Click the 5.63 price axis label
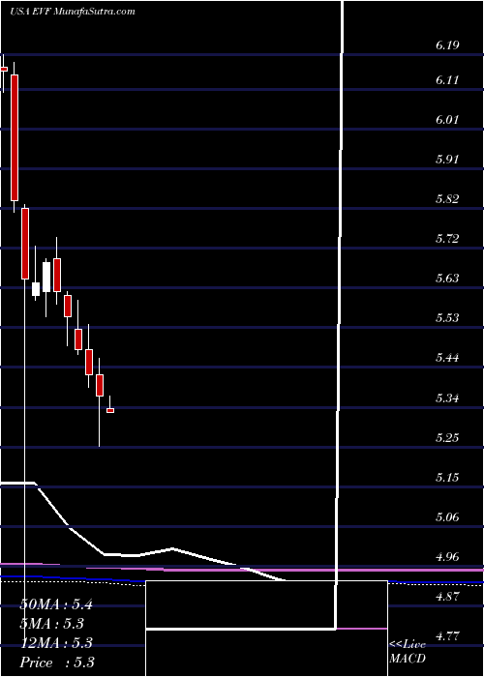This screenshot has height=677, width=484. point(447,279)
